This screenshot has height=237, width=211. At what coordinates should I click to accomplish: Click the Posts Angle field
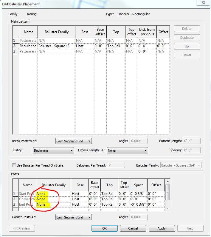point(138,217)
